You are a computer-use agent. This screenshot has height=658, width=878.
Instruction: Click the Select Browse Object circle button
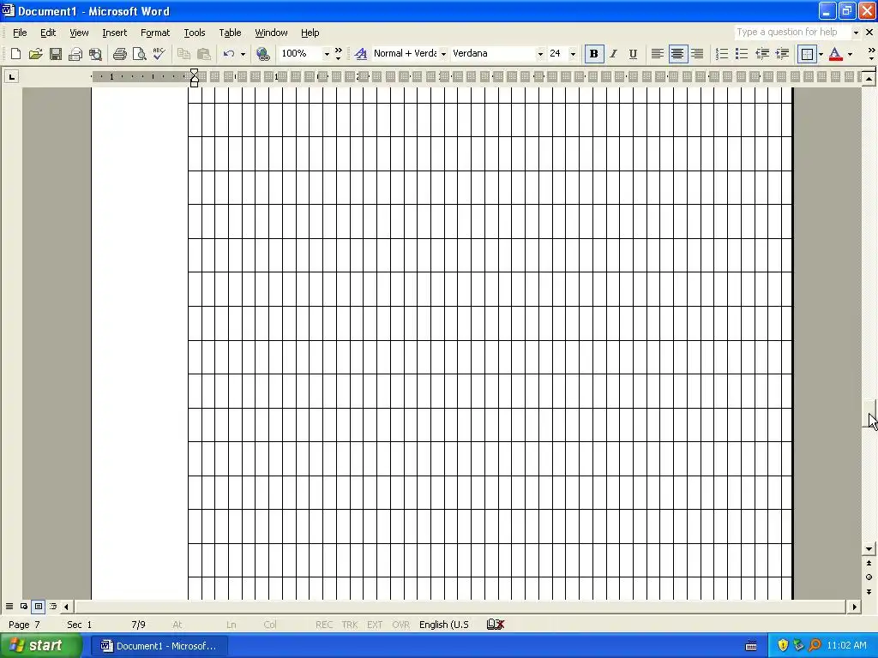click(x=869, y=577)
